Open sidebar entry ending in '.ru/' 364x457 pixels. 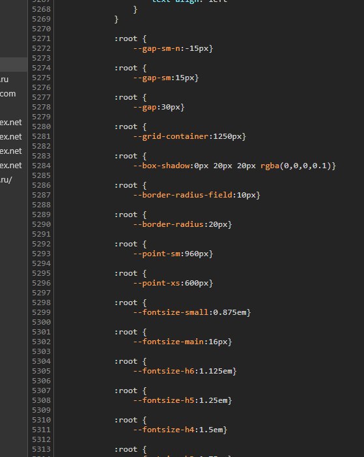click(6, 180)
